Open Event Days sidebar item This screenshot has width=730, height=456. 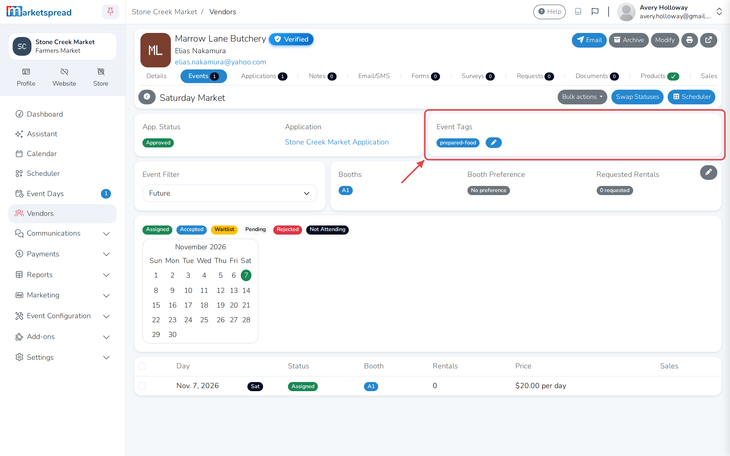pyautogui.click(x=62, y=194)
